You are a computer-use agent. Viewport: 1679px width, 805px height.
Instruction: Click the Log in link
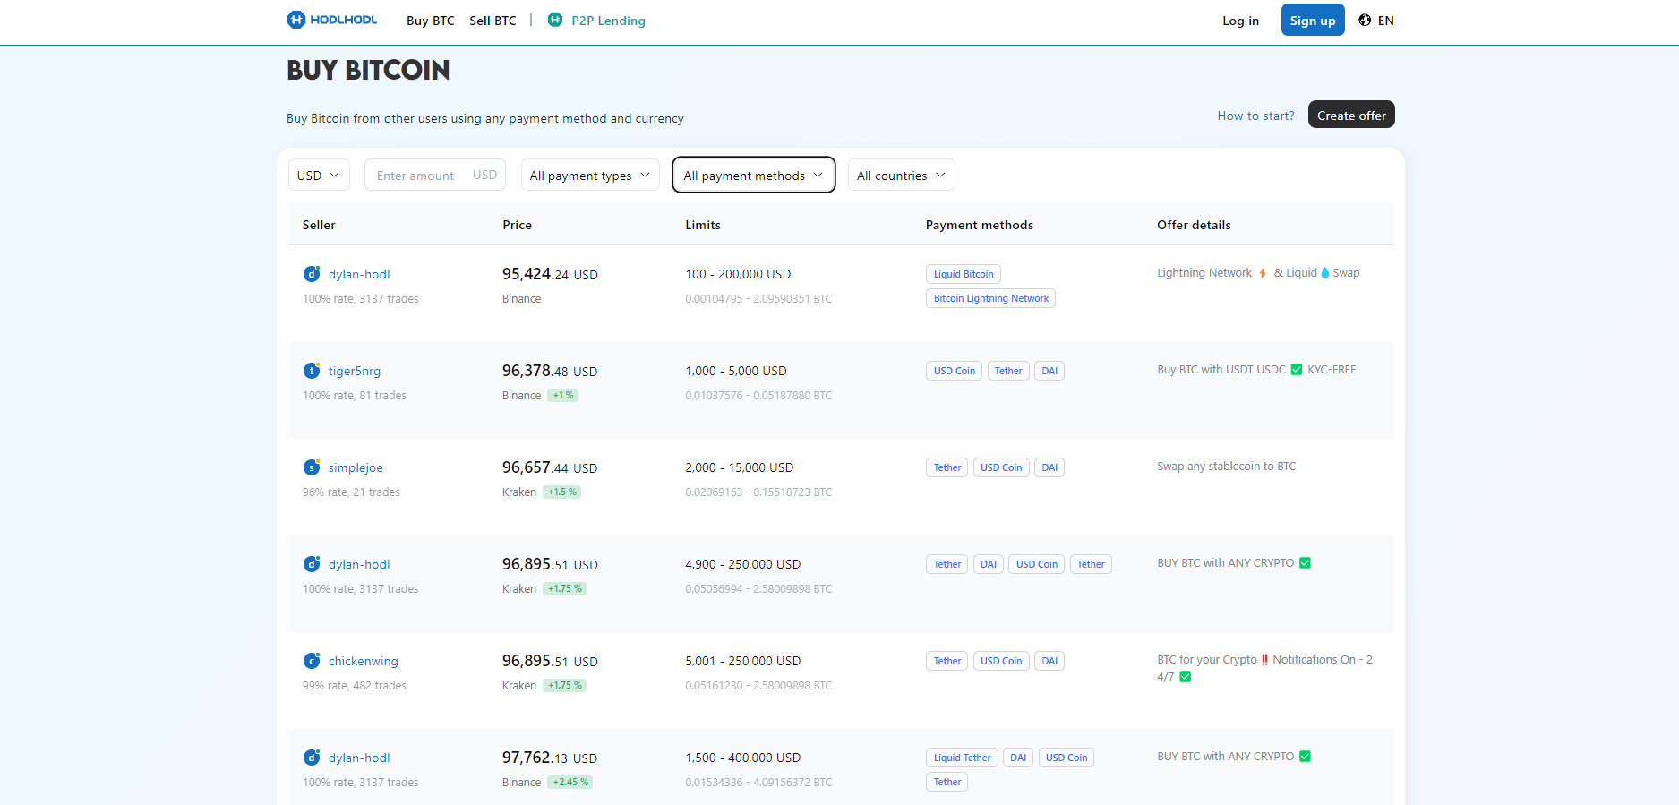click(x=1240, y=21)
